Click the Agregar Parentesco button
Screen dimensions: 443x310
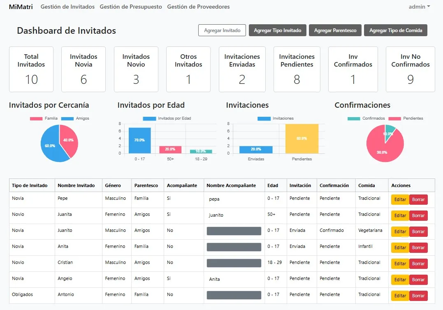pyautogui.click(x=335, y=30)
